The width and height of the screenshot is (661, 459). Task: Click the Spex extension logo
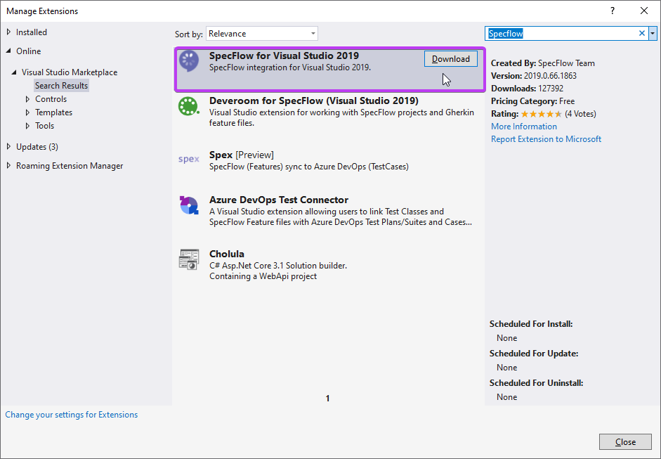(188, 159)
